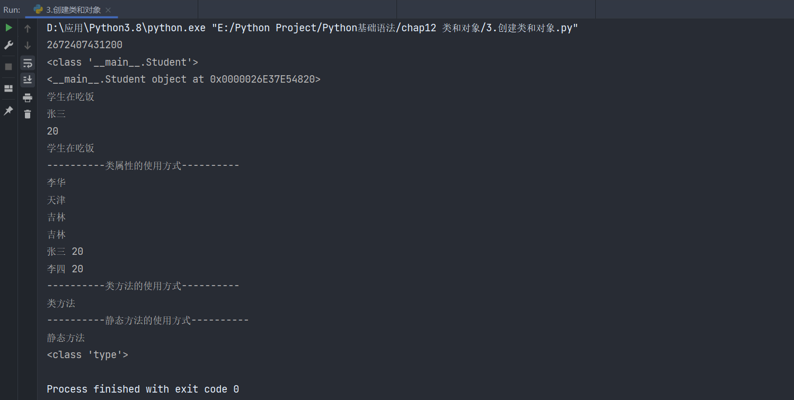Click the 2672407431200 id output line
The image size is (794, 400).
tap(84, 45)
